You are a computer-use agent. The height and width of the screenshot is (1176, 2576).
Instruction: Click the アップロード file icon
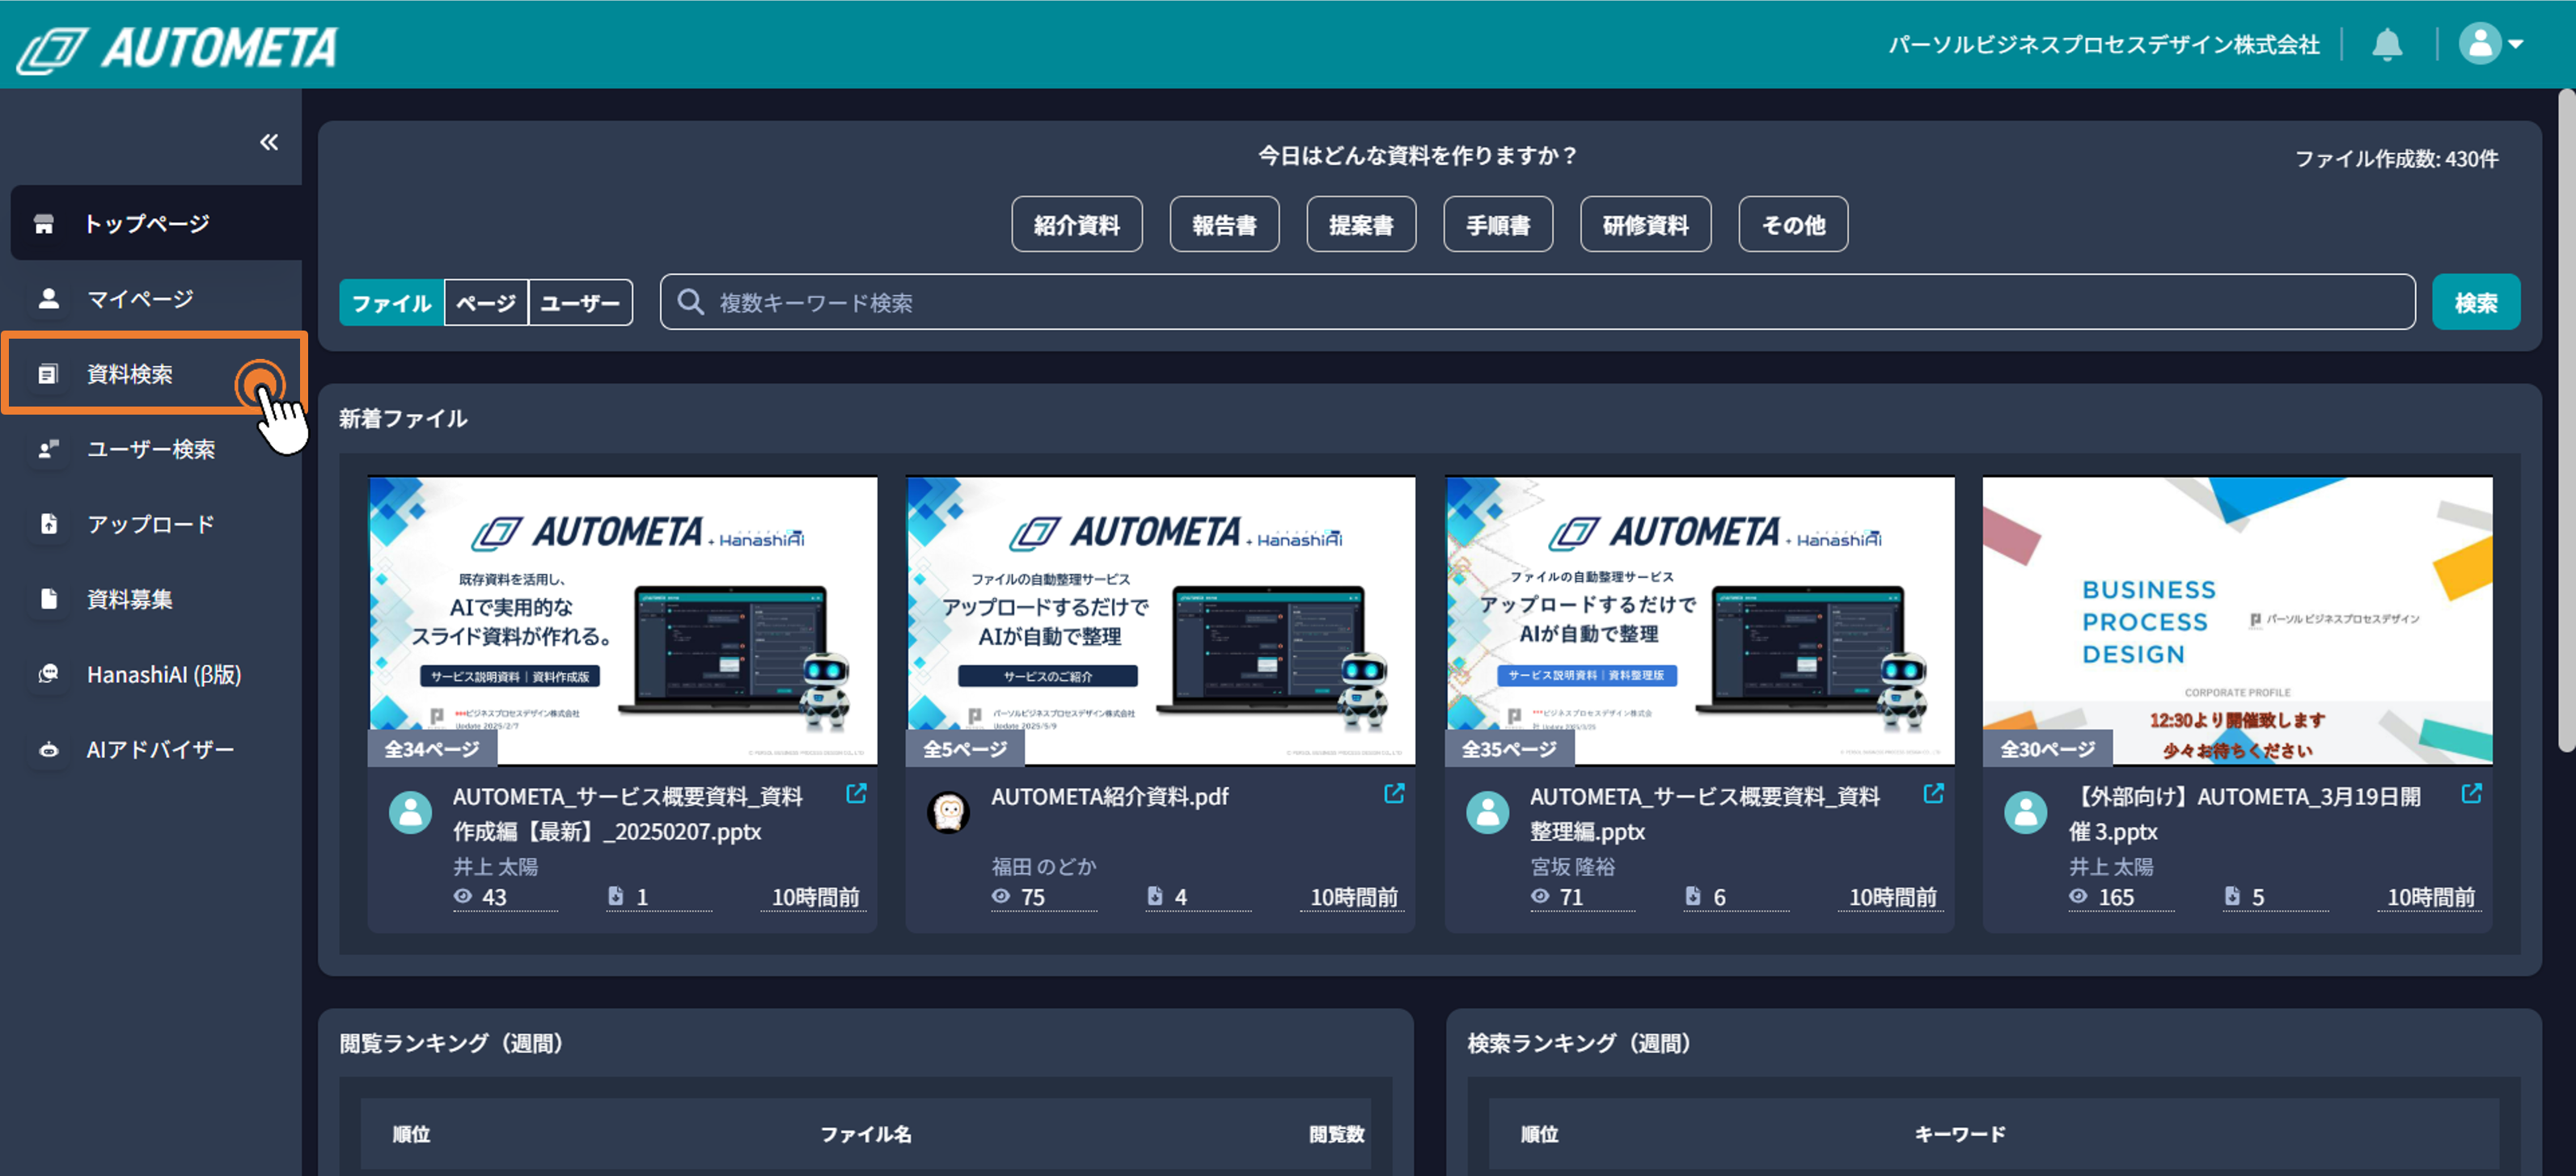coord(48,524)
